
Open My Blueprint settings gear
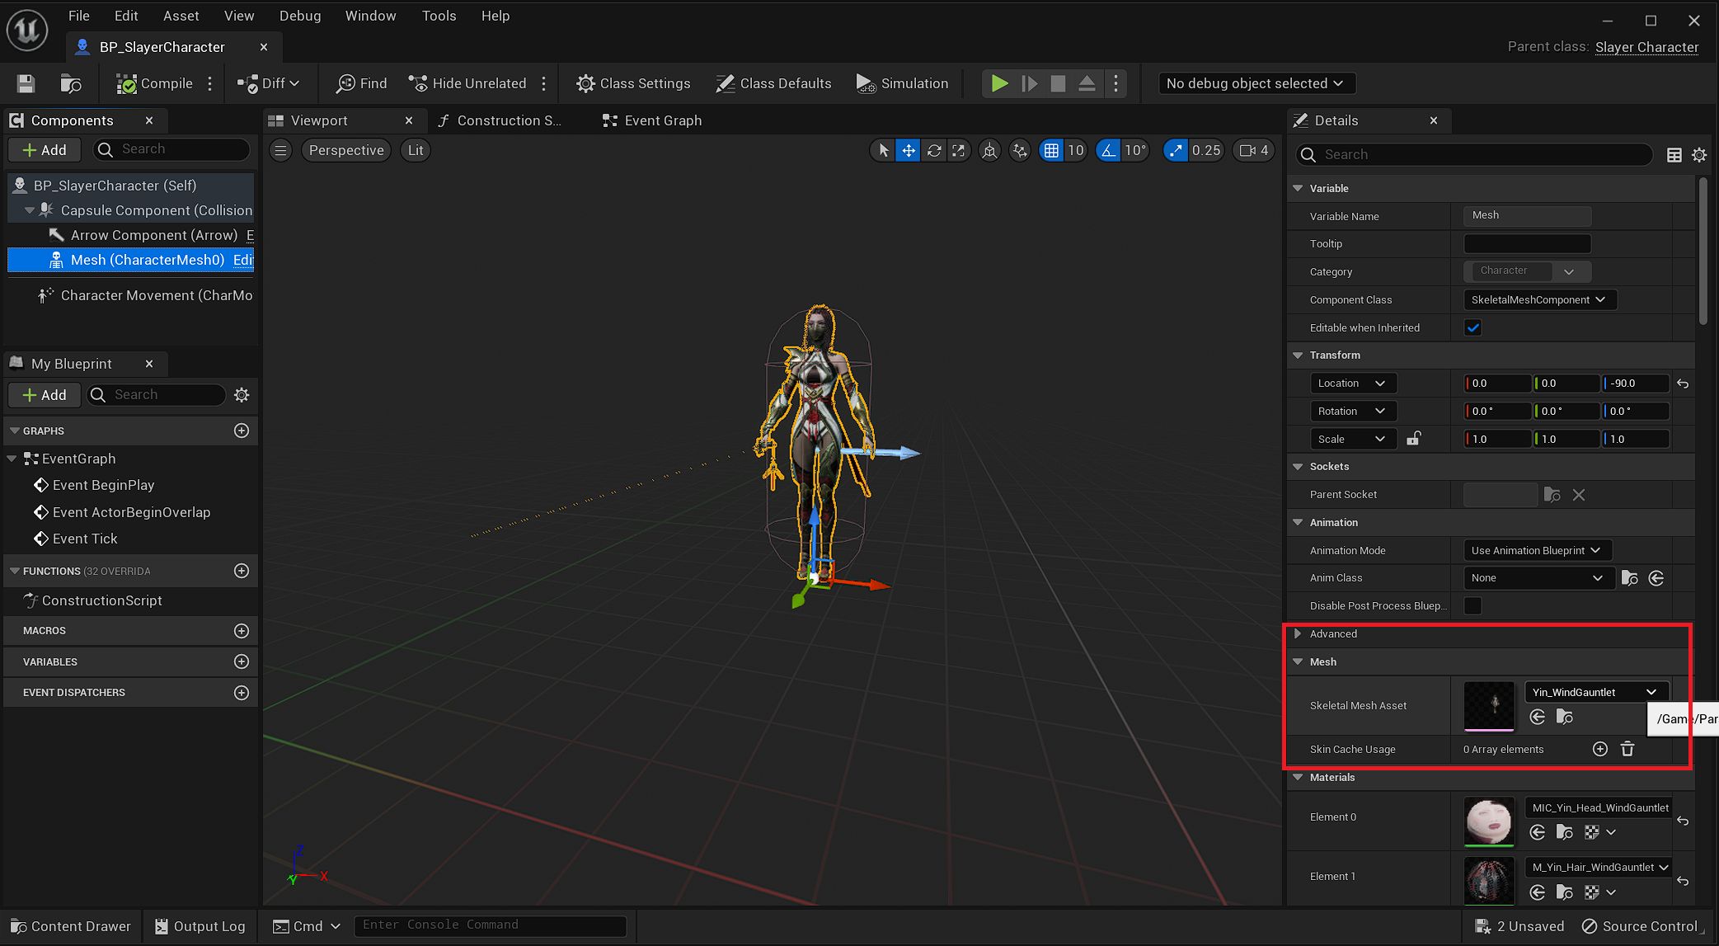pos(242,395)
